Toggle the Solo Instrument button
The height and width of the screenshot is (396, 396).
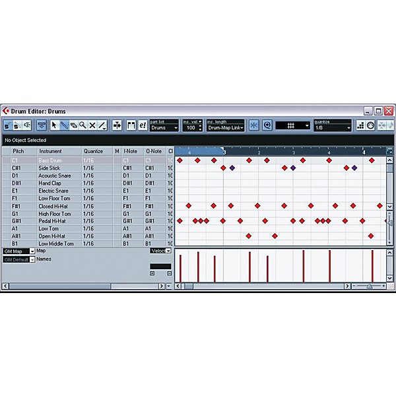[17, 125]
